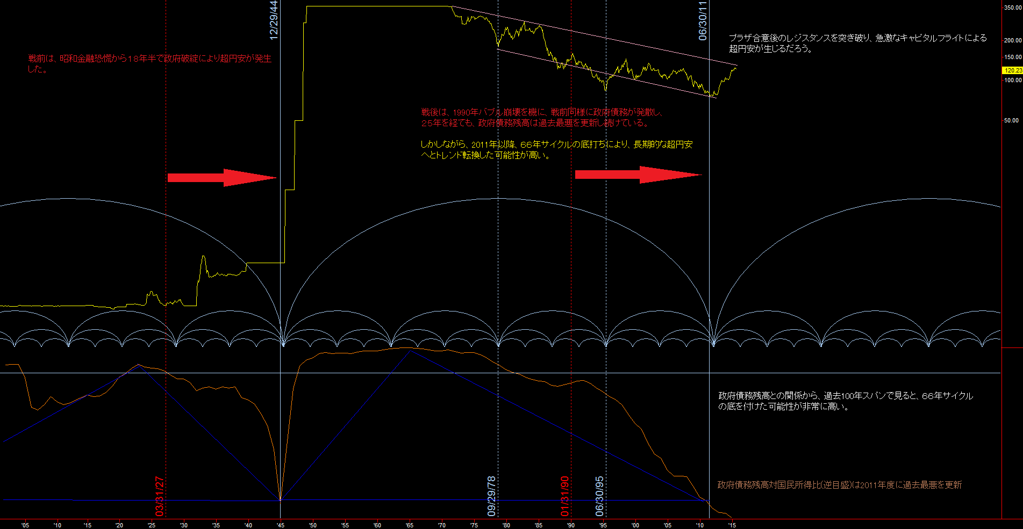Click white annotation starting 政府債務残高との関係から

point(846,401)
